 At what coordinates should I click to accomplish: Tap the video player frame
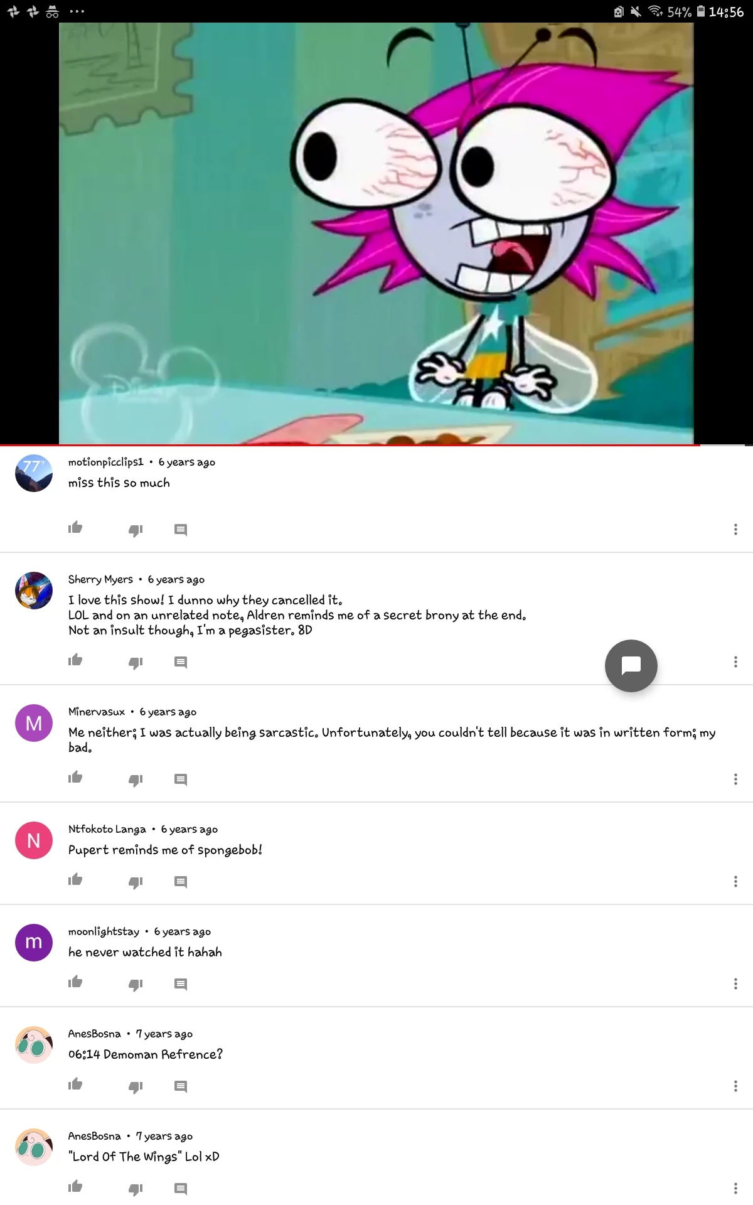tap(376, 233)
